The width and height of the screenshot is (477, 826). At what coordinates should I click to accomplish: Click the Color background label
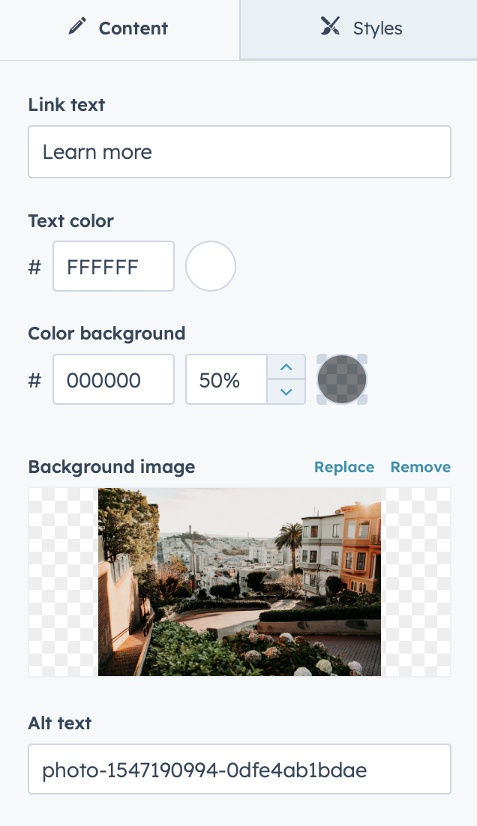pos(106,334)
